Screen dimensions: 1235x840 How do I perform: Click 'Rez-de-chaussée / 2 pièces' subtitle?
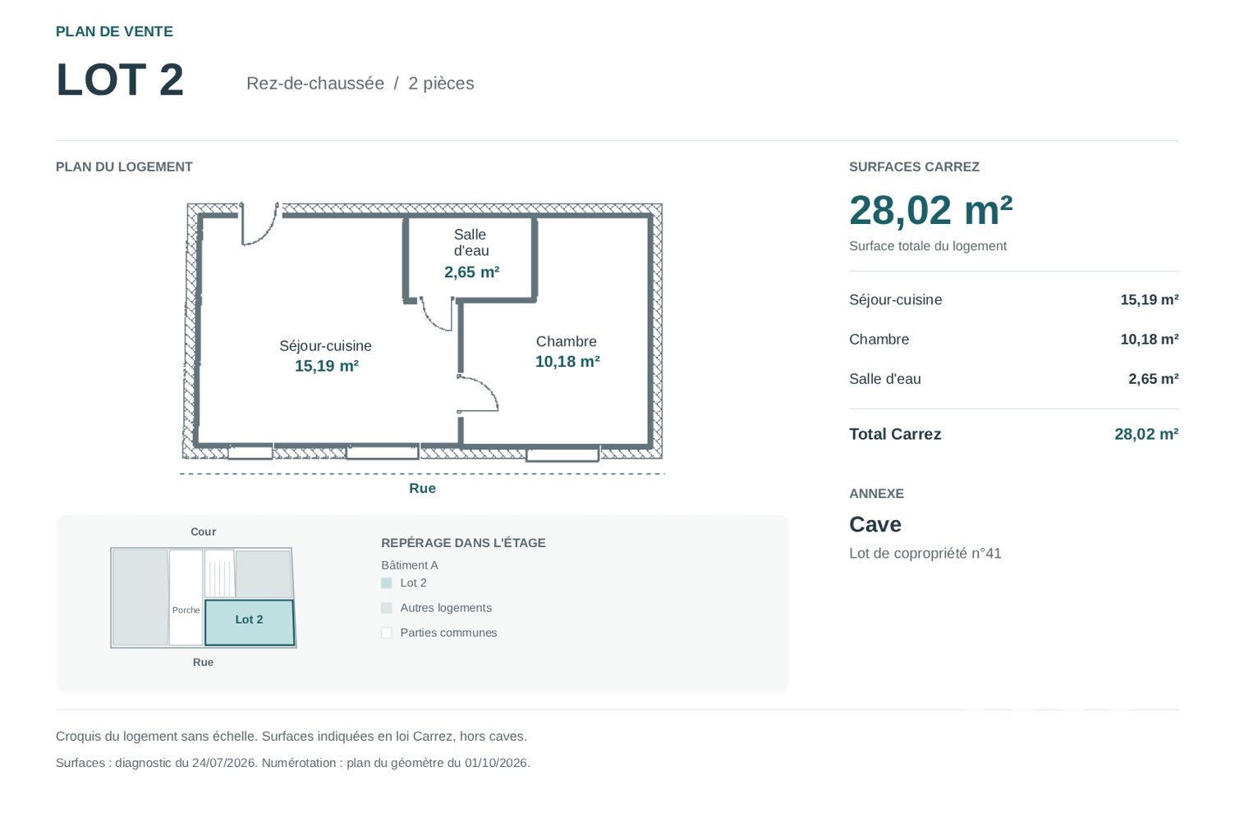point(360,84)
